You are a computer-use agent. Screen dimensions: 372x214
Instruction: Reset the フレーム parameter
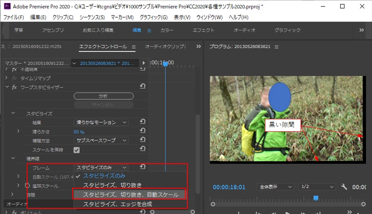pyautogui.click(x=143, y=167)
